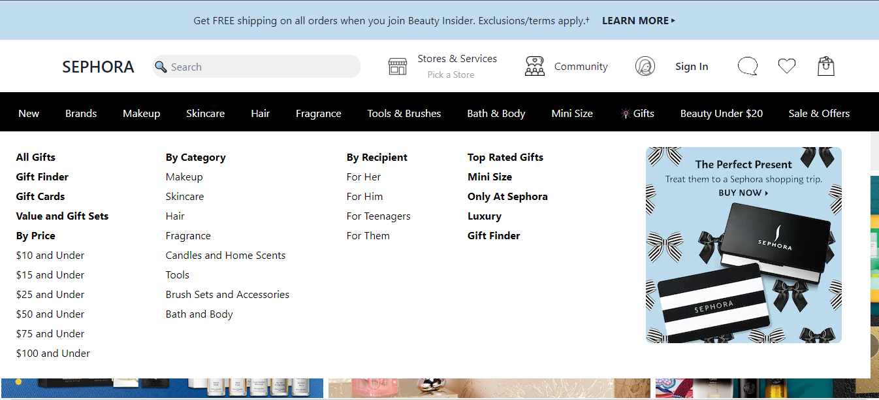Click the SEPHORA logo
The height and width of the screenshot is (400, 879).
coord(98,67)
